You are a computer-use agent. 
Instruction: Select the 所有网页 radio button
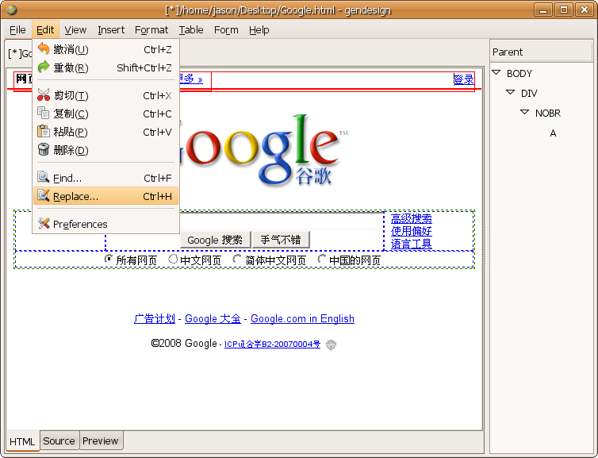109,259
